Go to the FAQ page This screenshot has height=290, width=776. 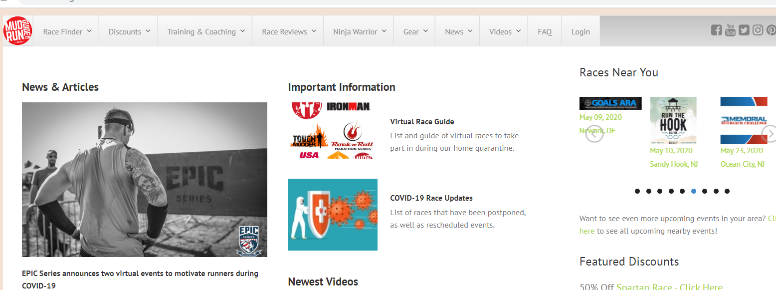coord(545,31)
